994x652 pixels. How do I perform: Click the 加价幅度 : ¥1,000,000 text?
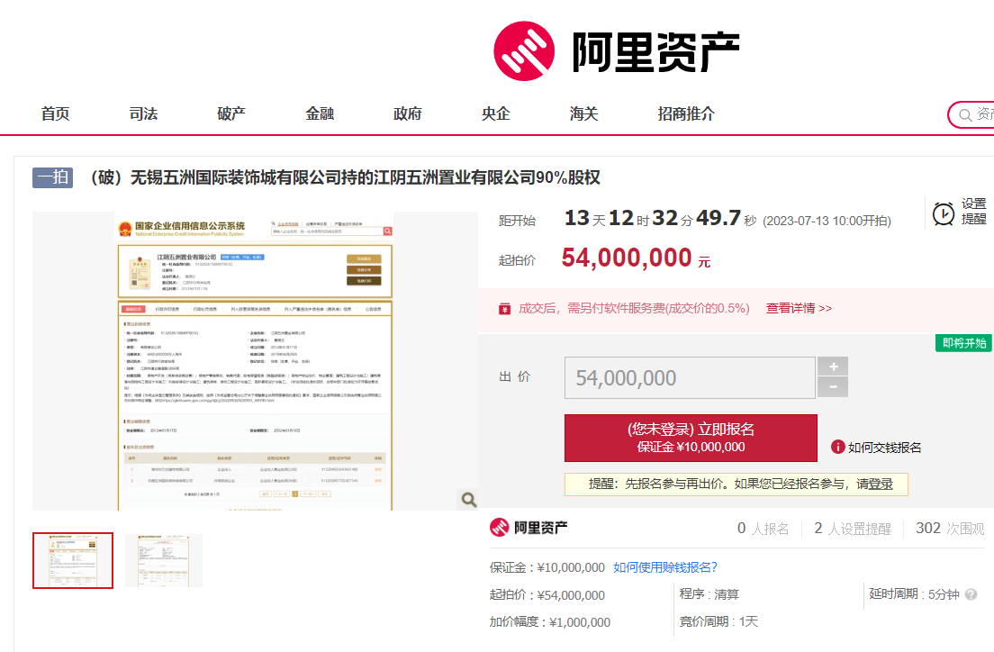(x=549, y=622)
